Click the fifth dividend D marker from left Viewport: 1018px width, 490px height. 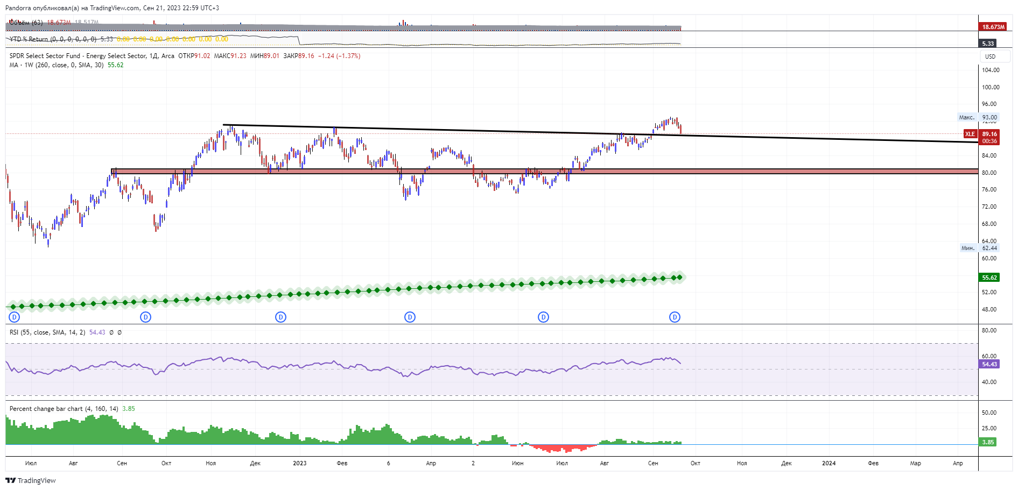[x=544, y=317]
